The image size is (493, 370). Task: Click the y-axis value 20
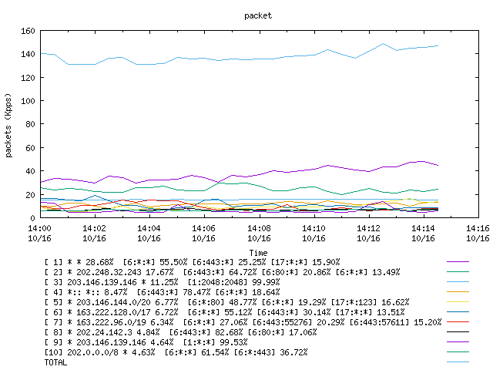pyautogui.click(x=30, y=195)
